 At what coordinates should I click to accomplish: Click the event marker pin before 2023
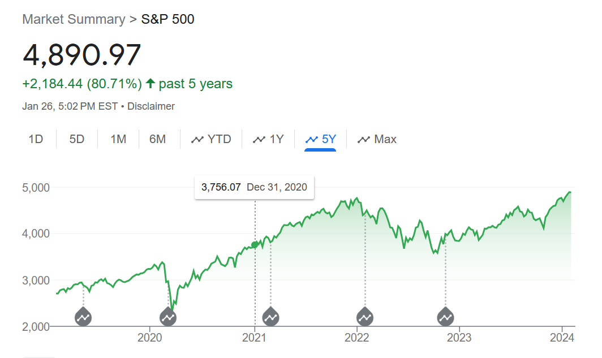[x=445, y=317]
